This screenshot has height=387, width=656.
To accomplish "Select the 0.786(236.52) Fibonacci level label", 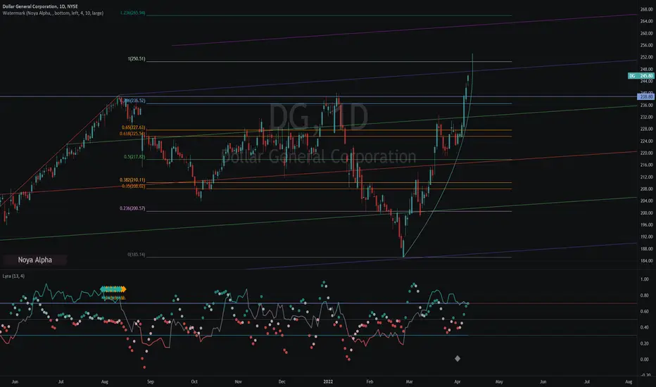I will click(132, 101).
